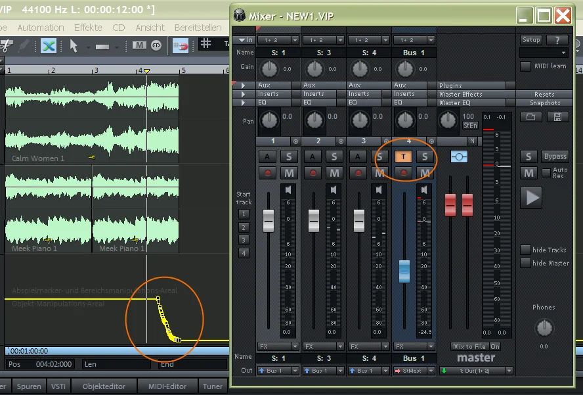Switch to the MIDI-Editor tab
Image resolution: width=583 pixels, height=395 pixels.
[x=167, y=386]
